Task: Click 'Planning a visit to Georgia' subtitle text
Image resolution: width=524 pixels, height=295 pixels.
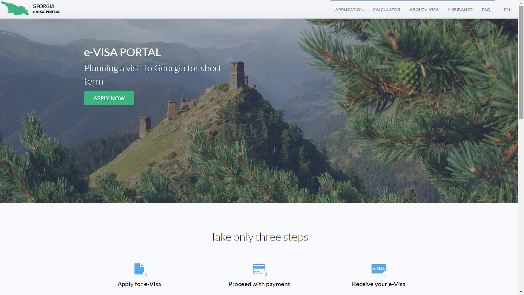Action: [x=153, y=74]
